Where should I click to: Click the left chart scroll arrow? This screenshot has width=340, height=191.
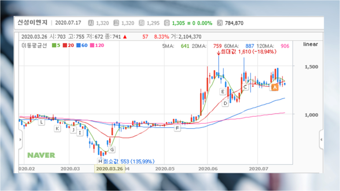click(20, 140)
